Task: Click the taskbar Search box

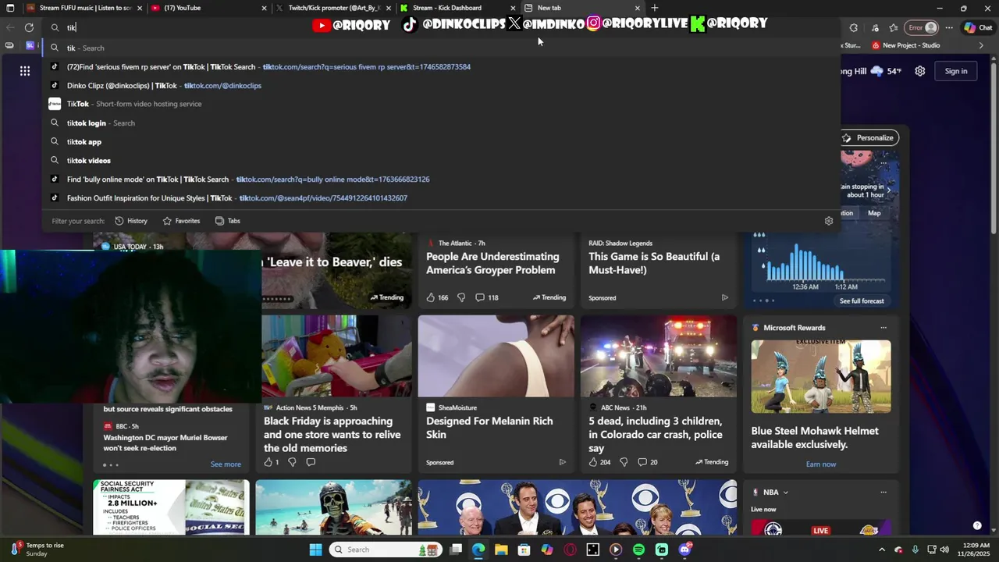Action: click(x=385, y=550)
